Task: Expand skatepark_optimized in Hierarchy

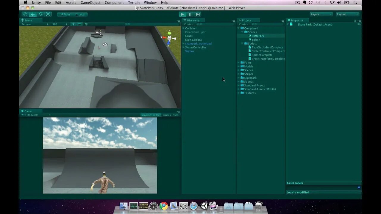Action: pos(183,43)
